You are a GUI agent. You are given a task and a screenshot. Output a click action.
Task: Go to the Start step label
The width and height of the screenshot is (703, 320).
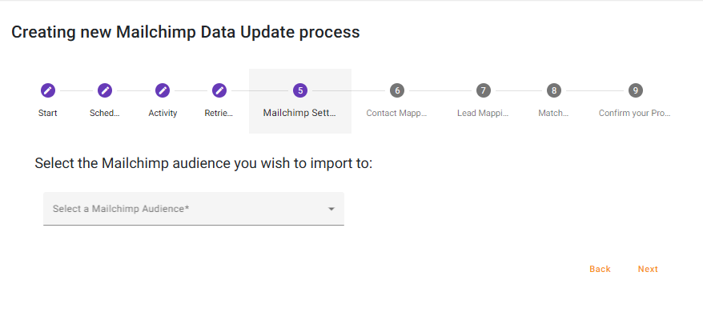pyautogui.click(x=47, y=113)
